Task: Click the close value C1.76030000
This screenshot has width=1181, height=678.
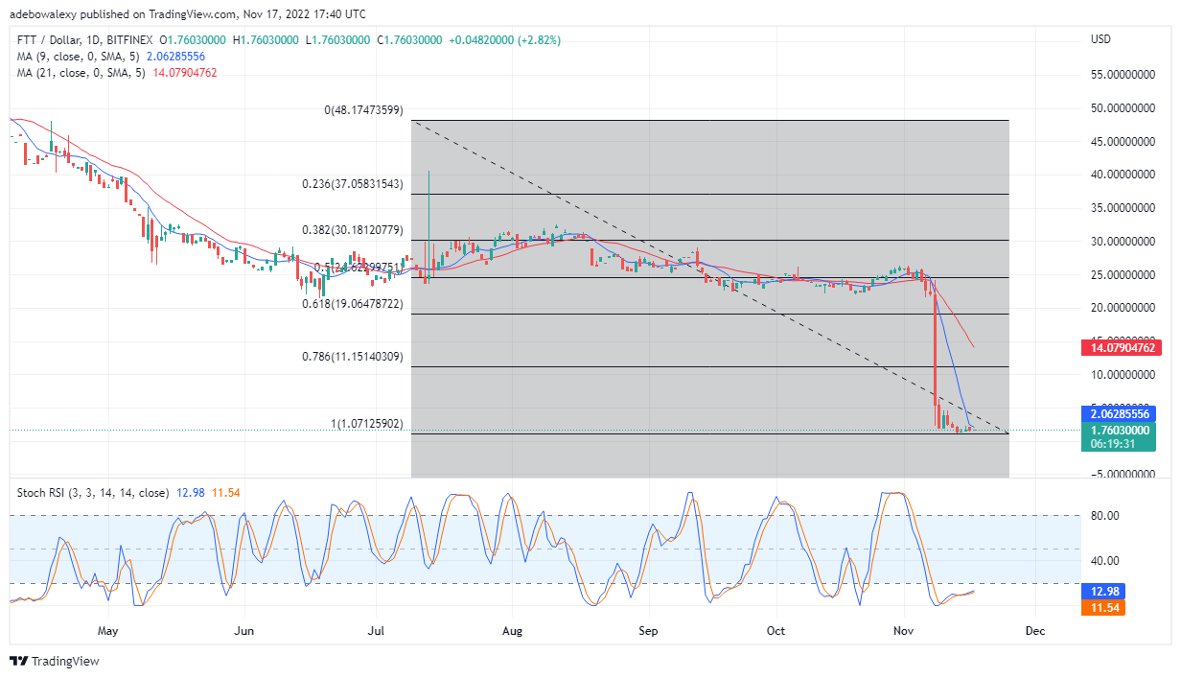Action: pos(409,39)
